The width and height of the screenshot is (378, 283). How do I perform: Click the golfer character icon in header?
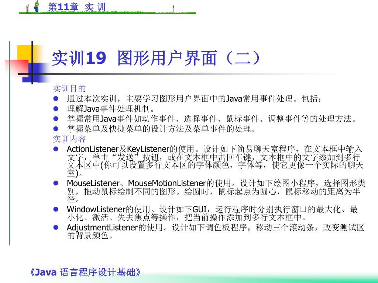coord(37,7)
